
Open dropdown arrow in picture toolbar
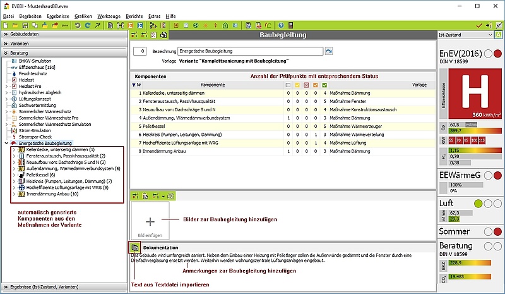(x=163, y=196)
